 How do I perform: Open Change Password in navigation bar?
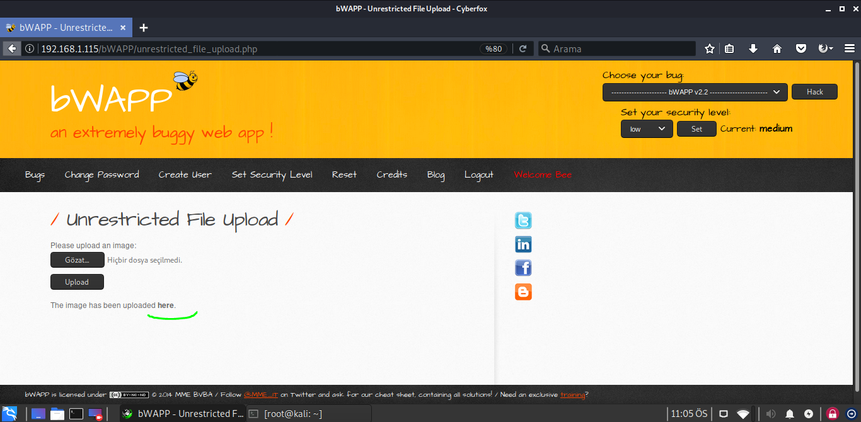click(x=101, y=174)
